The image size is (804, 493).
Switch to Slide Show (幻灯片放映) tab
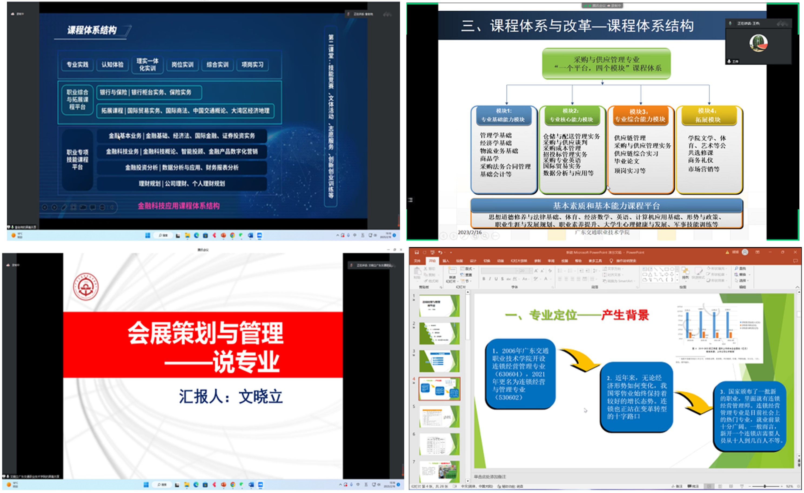[x=519, y=261]
